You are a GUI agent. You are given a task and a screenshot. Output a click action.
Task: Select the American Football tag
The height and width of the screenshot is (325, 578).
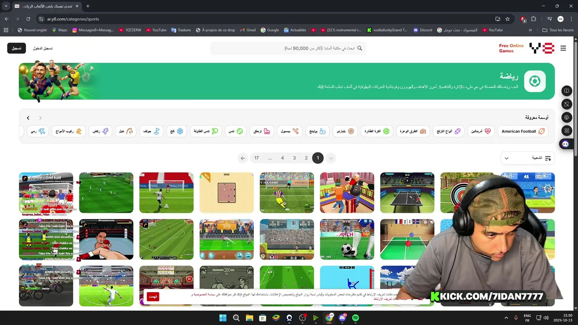click(x=523, y=131)
